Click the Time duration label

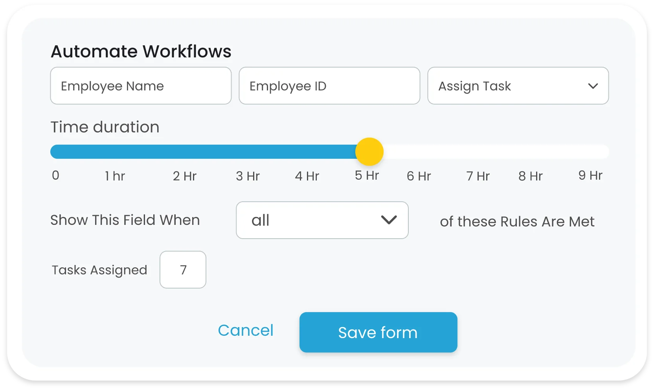click(x=105, y=127)
